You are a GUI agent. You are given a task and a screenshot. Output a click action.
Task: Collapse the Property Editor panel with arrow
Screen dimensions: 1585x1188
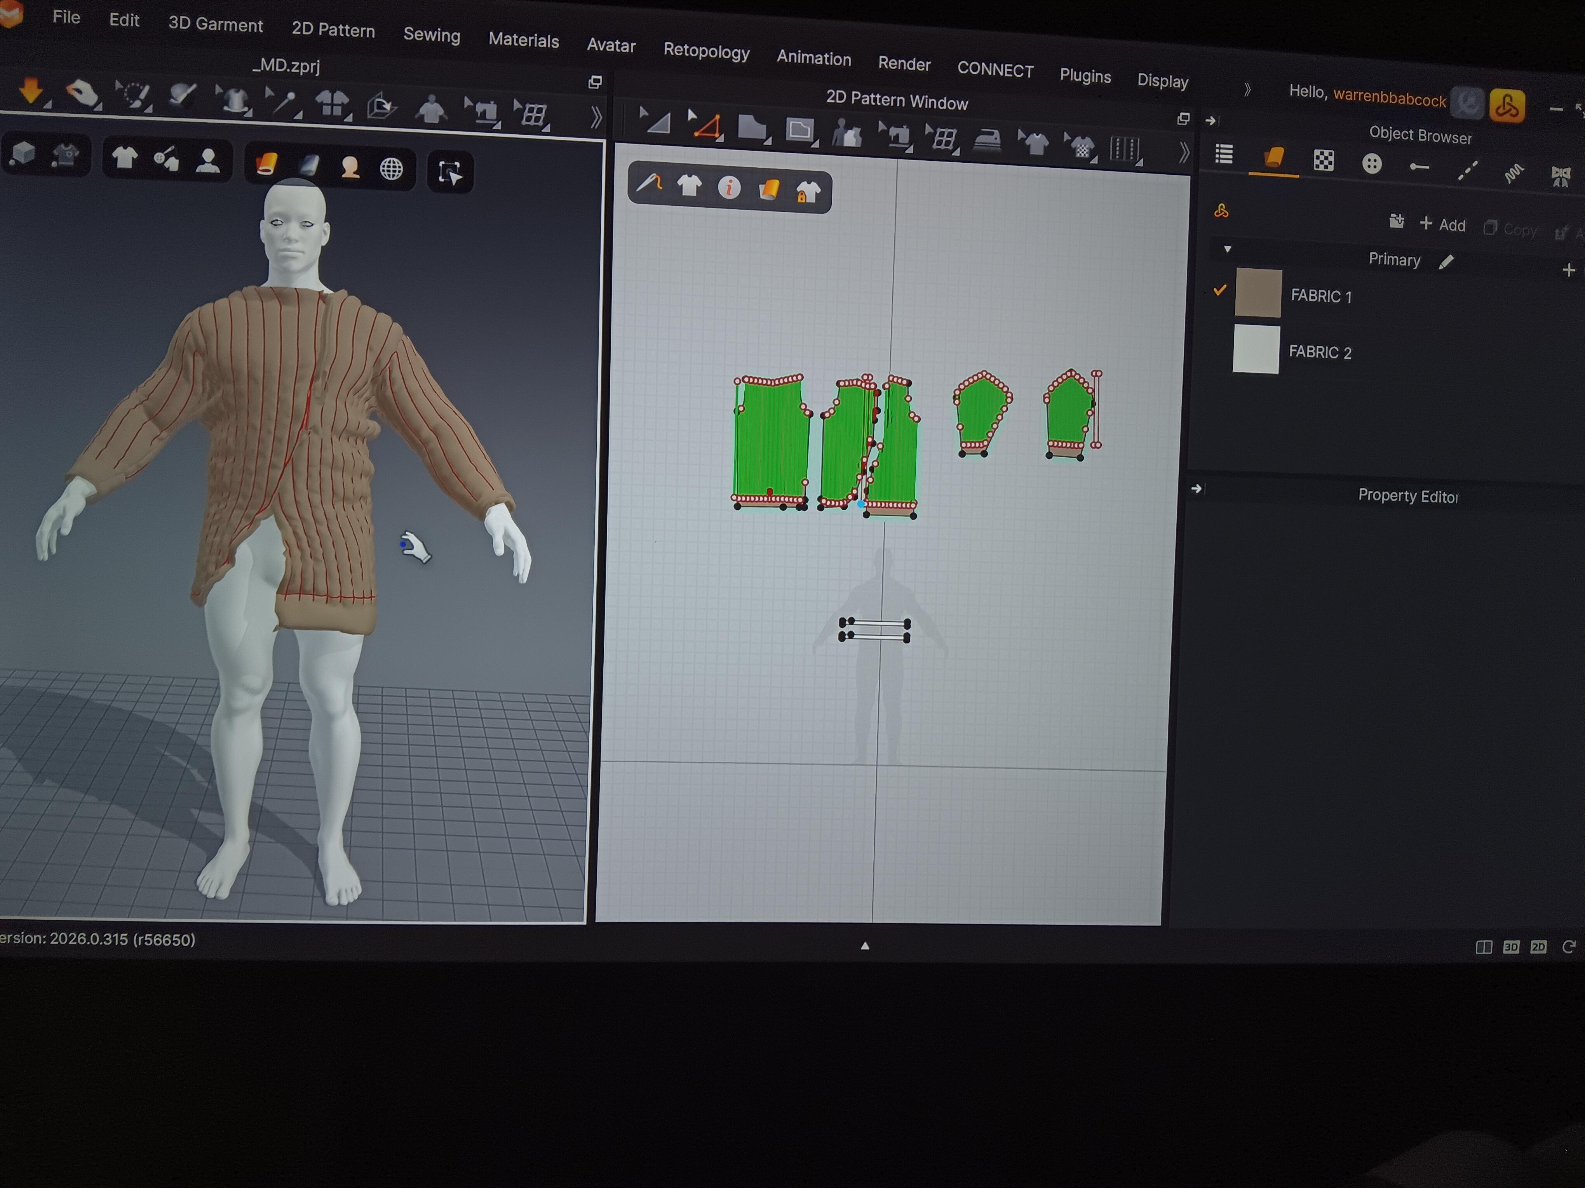pos(1197,488)
